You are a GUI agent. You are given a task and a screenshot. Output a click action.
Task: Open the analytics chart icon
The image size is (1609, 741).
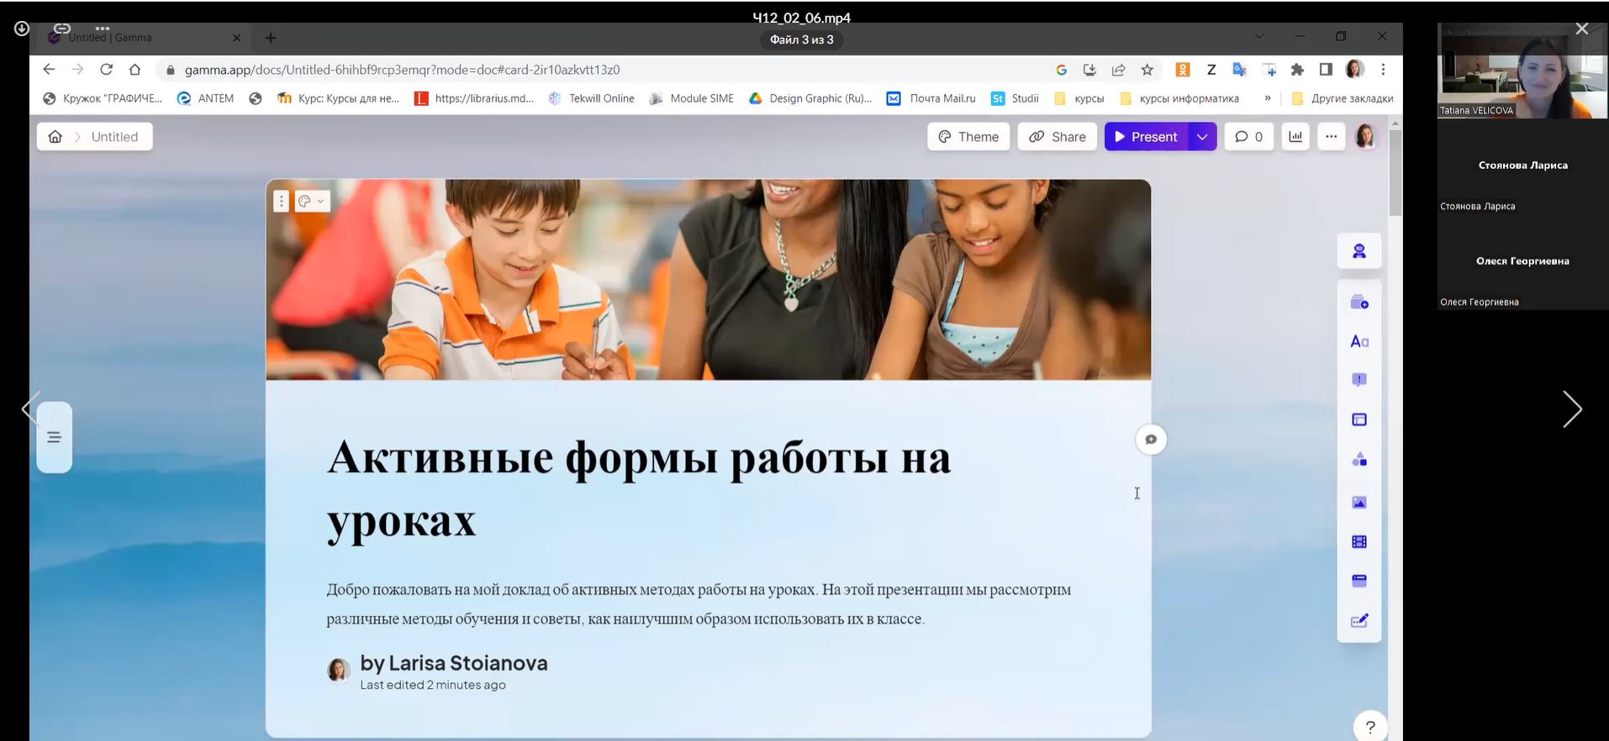click(x=1295, y=137)
